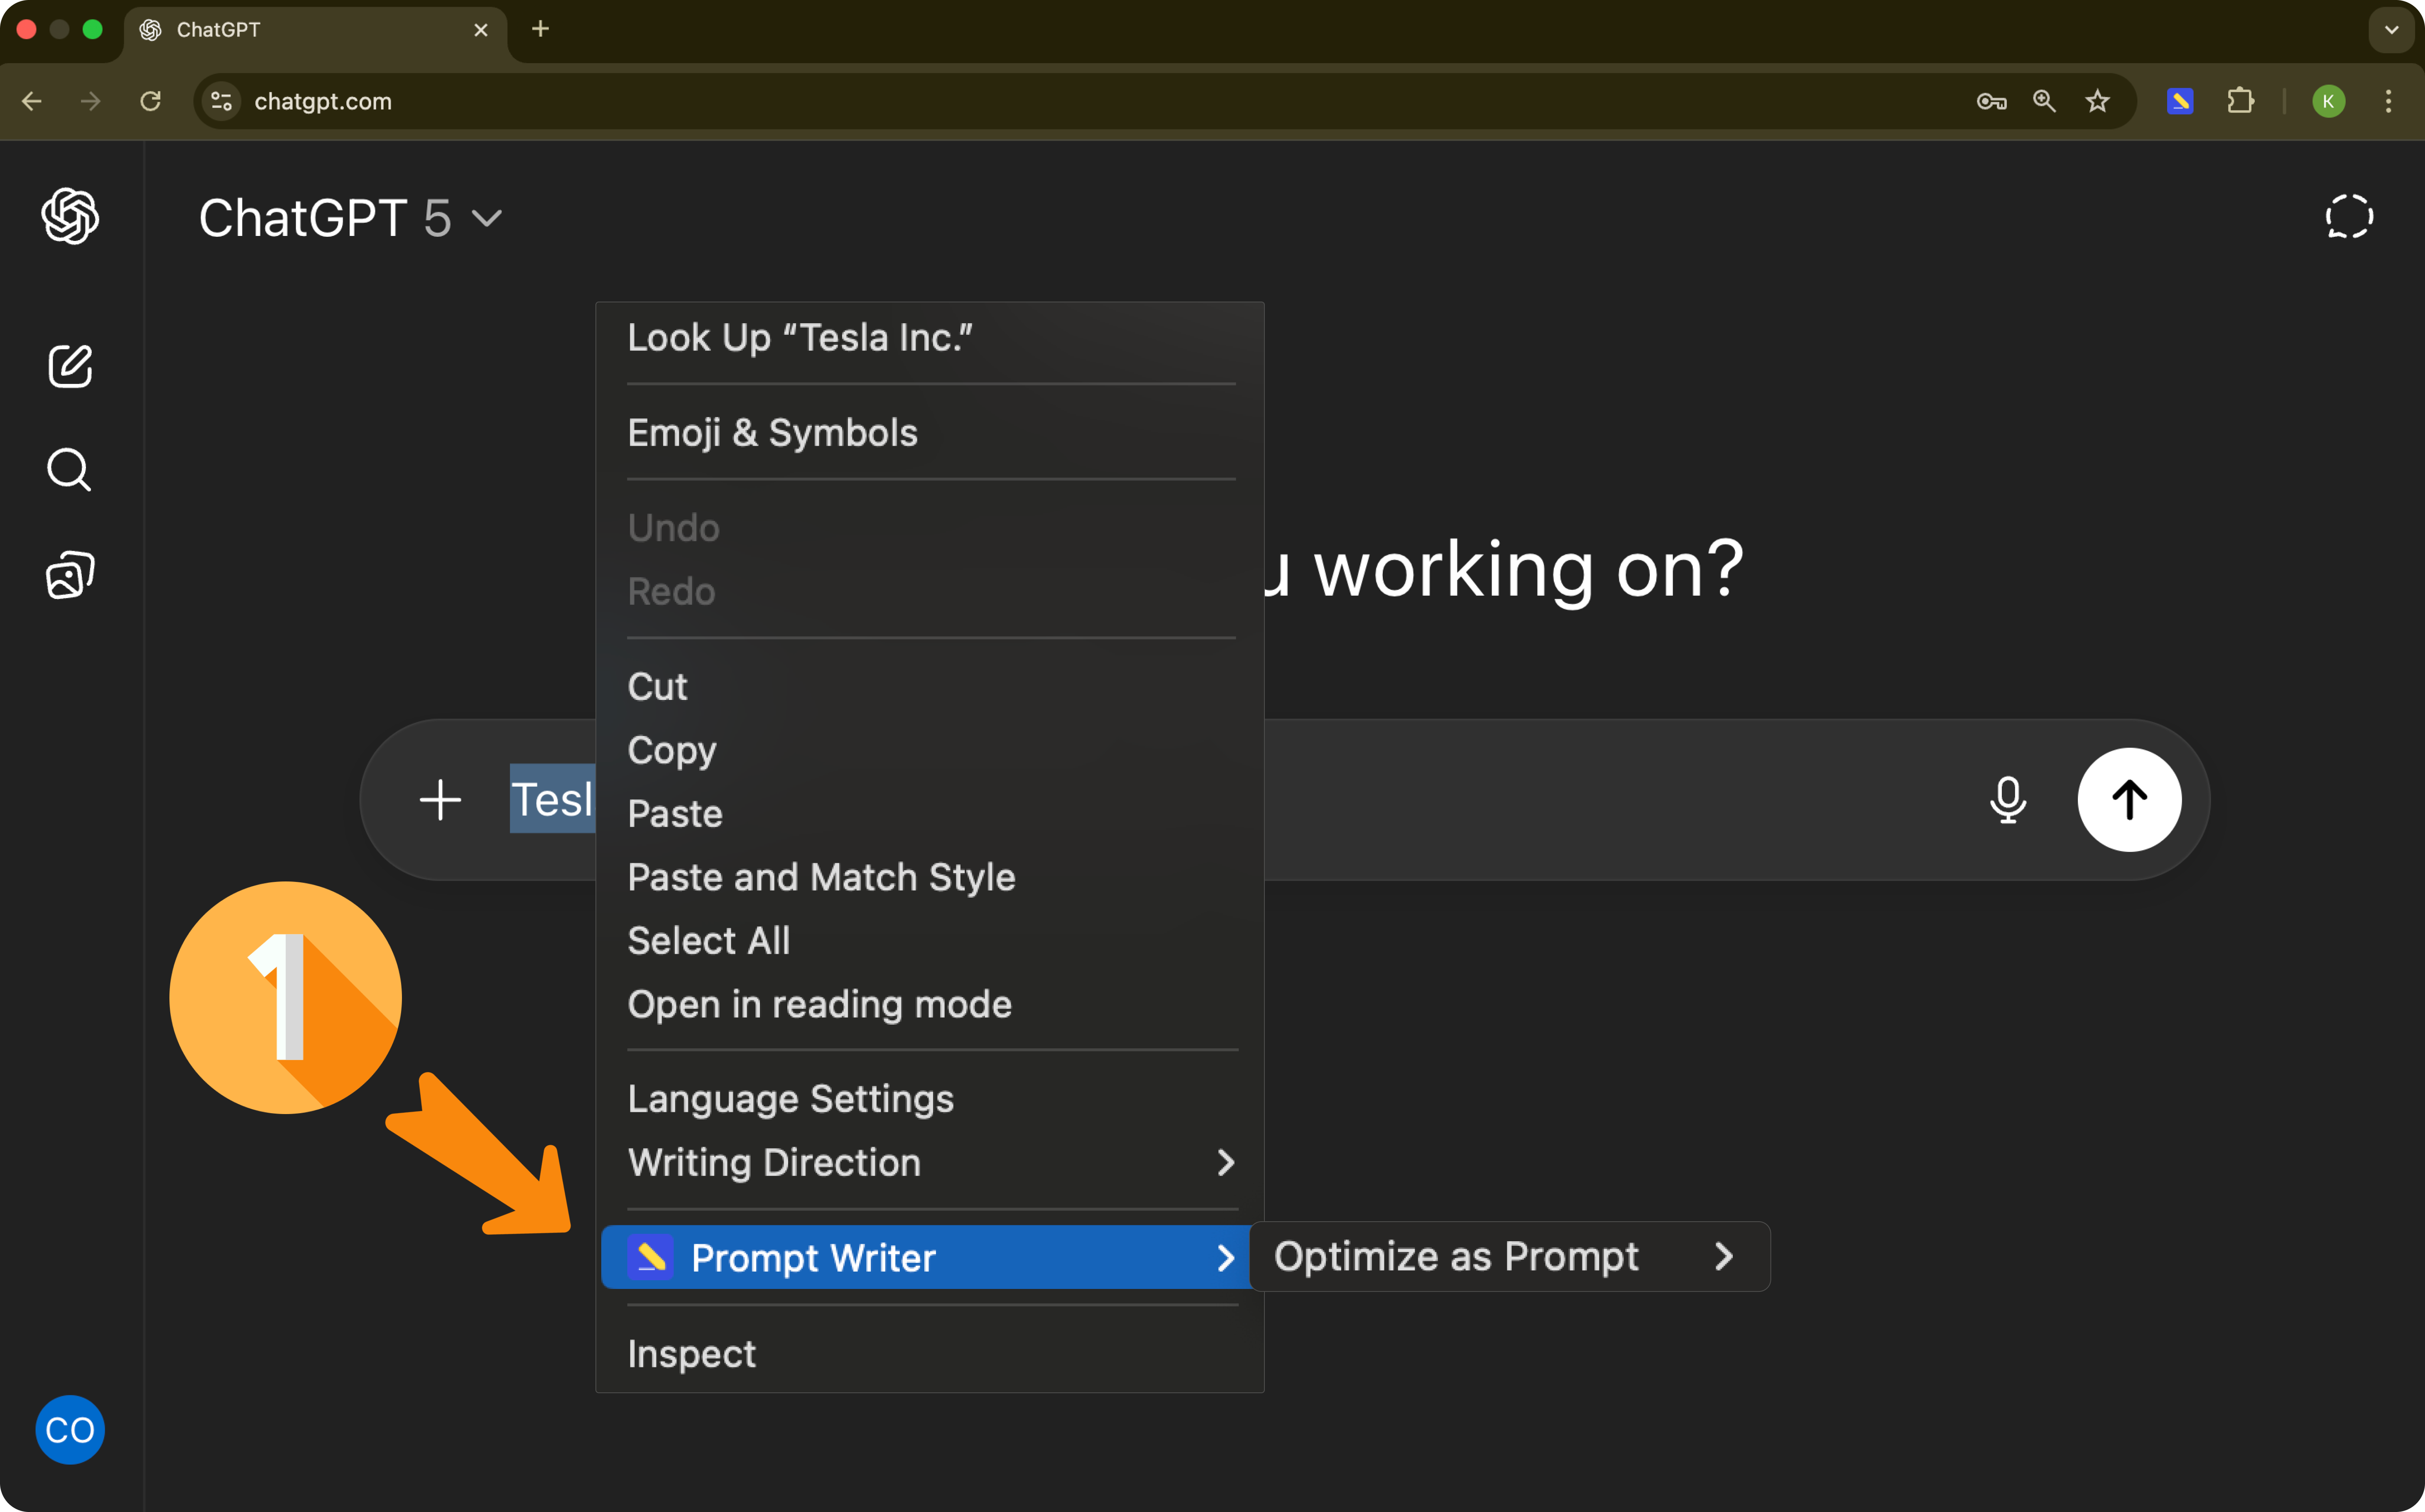The height and width of the screenshot is (1512, 2425).
Task: Open the Chrome extensions puzzle icon
Action: tap(2242, 101)
